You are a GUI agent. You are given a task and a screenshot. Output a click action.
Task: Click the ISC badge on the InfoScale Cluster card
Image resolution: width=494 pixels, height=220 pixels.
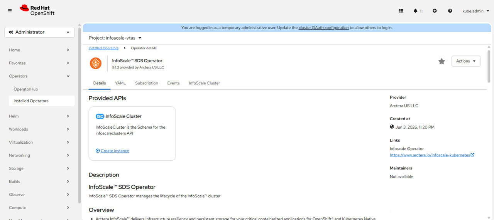pyautogui.click(x=100, y=116)
